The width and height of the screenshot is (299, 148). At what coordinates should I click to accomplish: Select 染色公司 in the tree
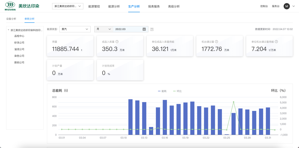click(x=19, y=56)
